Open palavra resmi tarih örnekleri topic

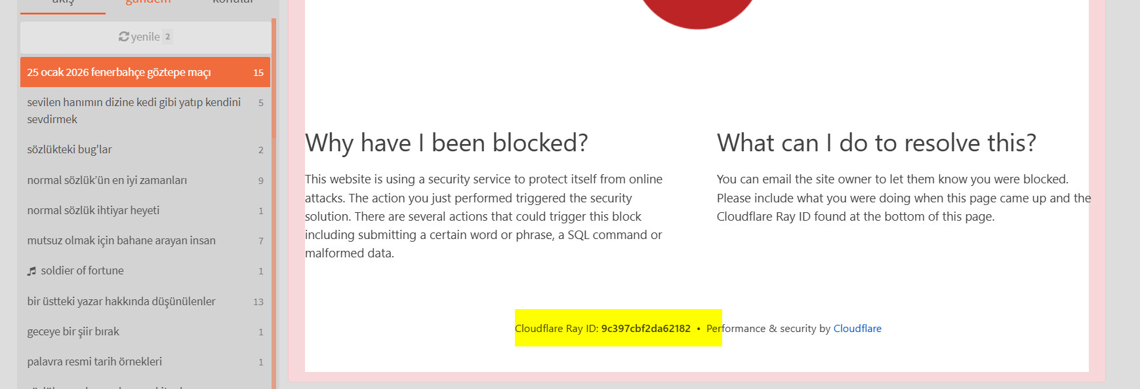point(94,361)
